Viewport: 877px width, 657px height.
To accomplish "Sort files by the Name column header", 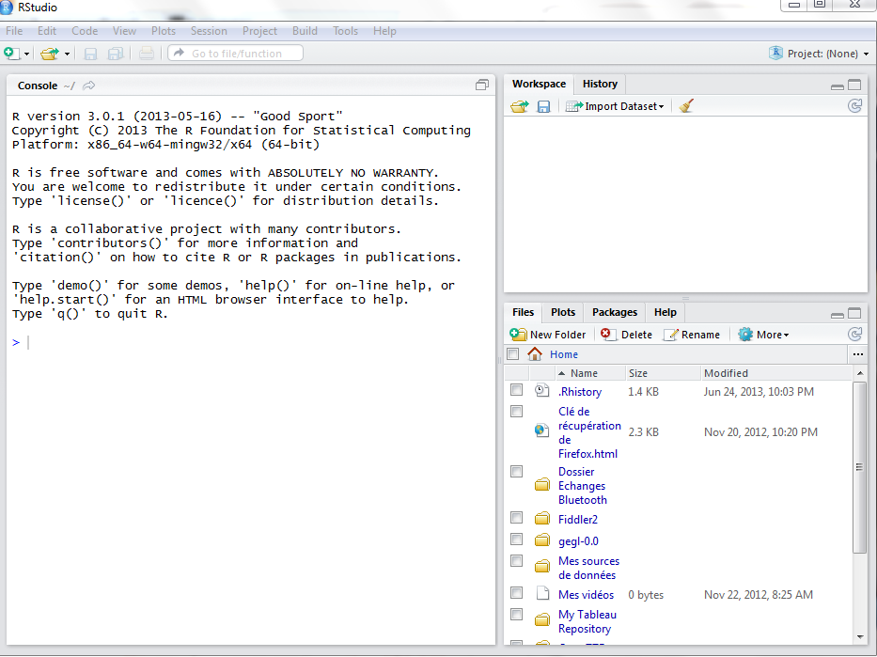I will pos(590,373).
